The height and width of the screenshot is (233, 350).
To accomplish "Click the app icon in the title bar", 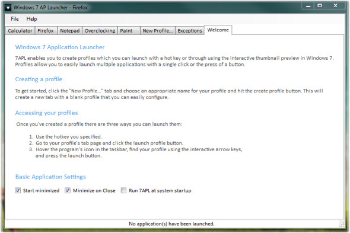I will pos(8,8).
